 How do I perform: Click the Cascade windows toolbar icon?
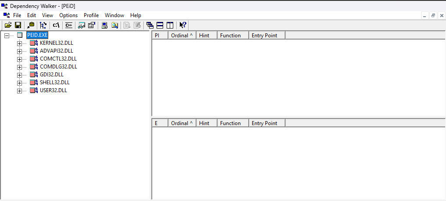coord(150,25)
